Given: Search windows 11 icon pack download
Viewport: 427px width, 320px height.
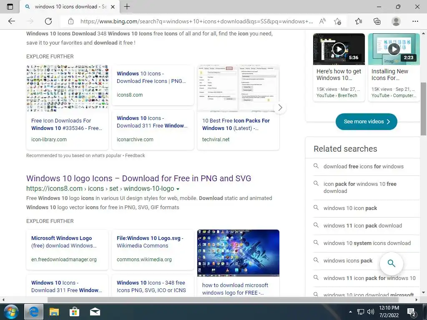Looking at the screenshot, I should click(363, 225).
